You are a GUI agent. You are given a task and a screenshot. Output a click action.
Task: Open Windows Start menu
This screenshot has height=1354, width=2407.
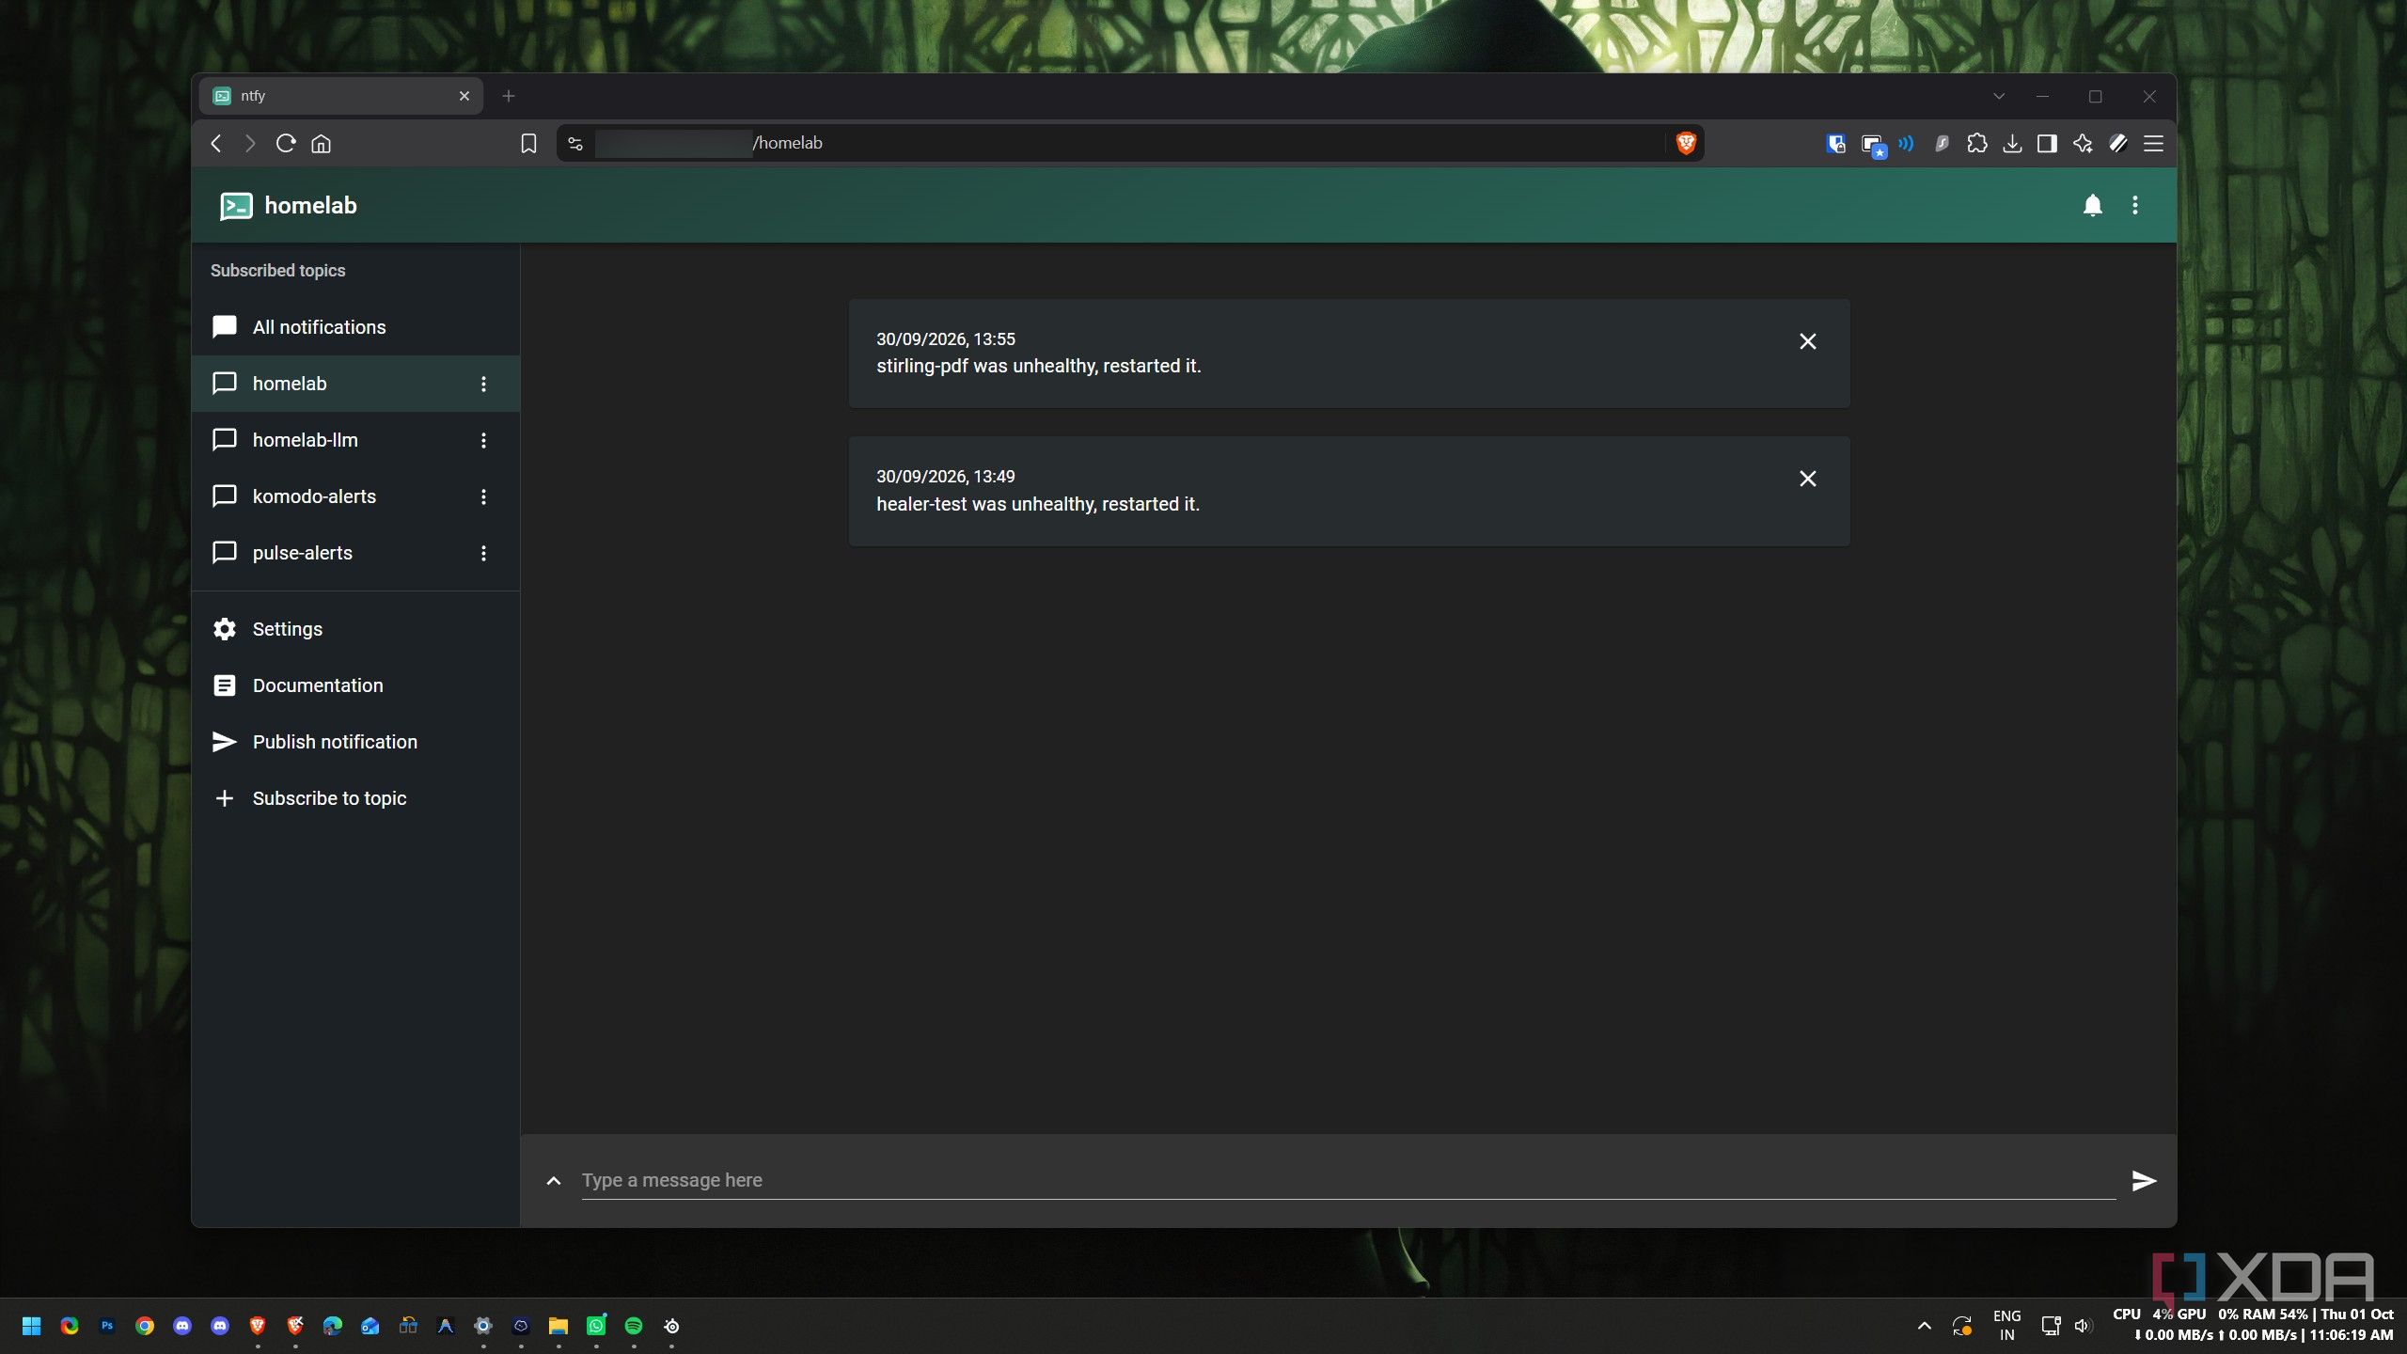click(x=31, y=1326)
